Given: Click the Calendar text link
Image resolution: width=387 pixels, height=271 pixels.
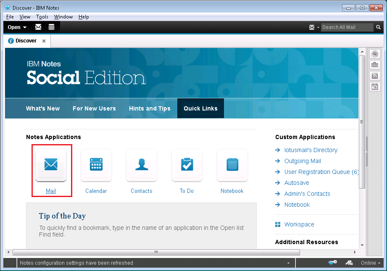Looking at the screenshot, I should click(96, 191).
